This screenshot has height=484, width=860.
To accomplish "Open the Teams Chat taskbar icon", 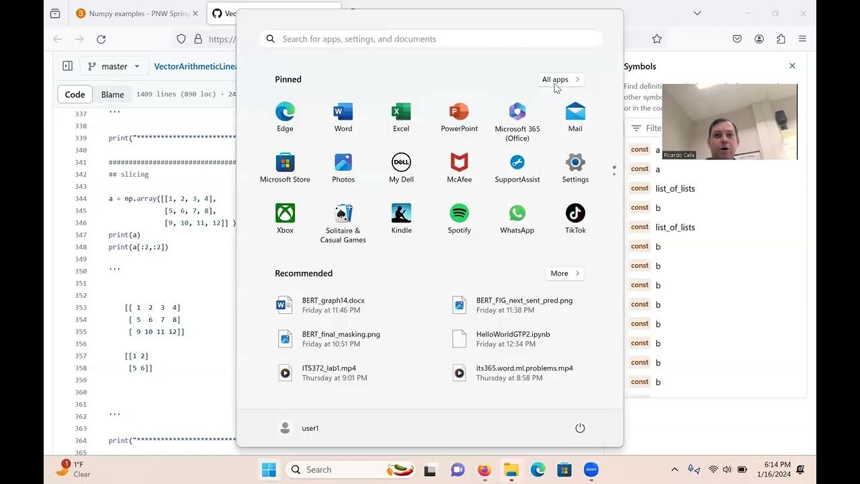I will (458, 470).
